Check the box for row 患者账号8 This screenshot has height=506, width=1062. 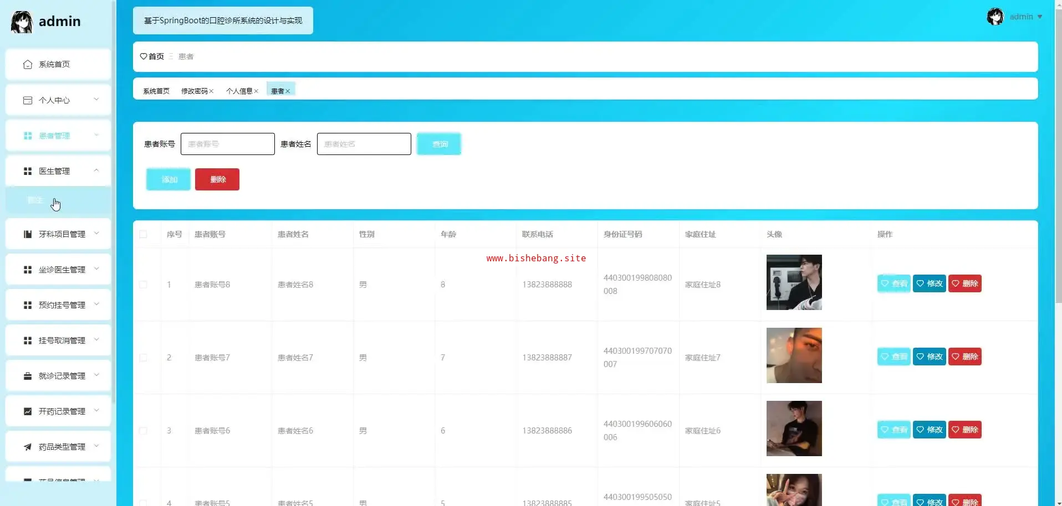tap(143, 285)
